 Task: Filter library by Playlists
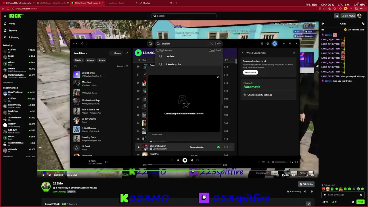tap(78, 60)
